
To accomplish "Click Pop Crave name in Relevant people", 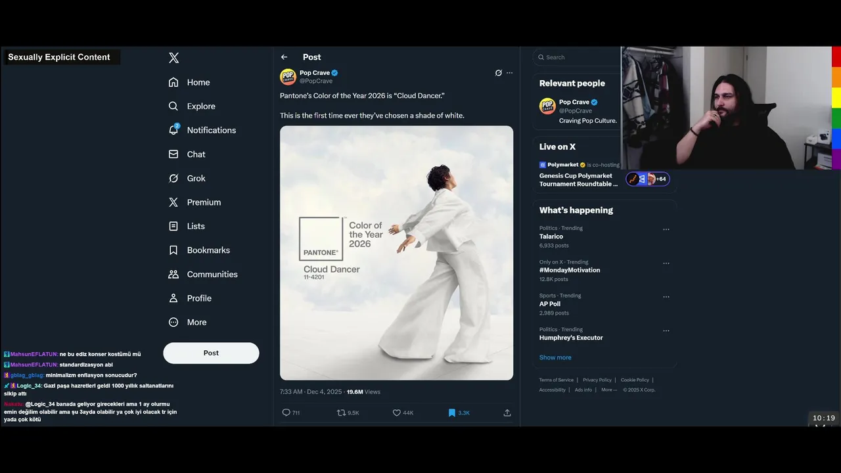I will [x=574, y=102].
